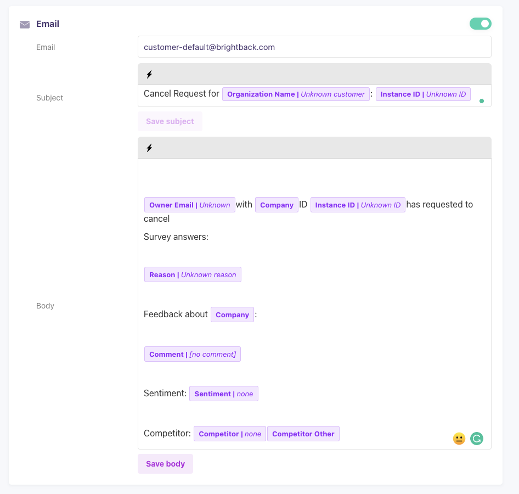Click the Save subject button

pos(170,121)
